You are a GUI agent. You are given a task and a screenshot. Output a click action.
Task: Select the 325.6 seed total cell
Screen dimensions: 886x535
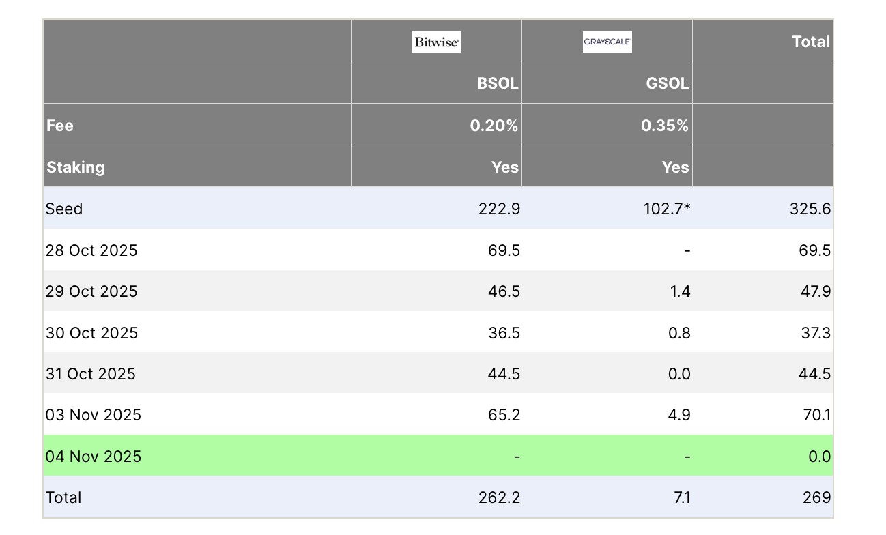pos(810,209)
